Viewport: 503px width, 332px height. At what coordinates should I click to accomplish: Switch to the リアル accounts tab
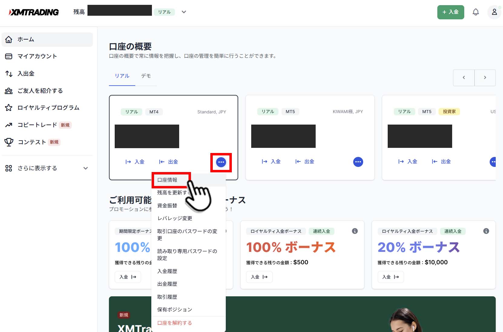122,76
